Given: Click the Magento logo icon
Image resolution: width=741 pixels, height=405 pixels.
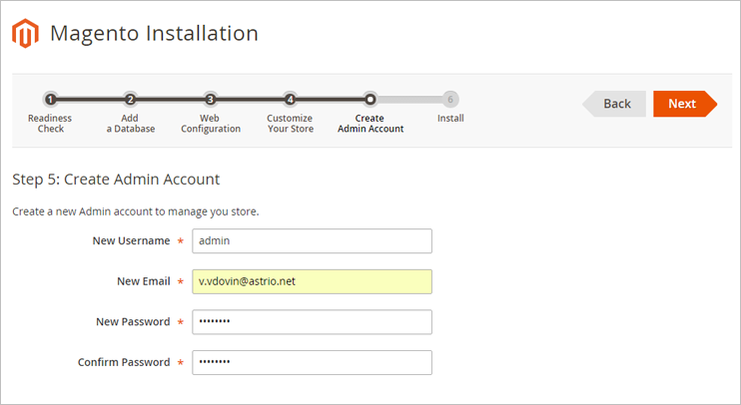Looking at the screenshot, I should click(25, 33).
